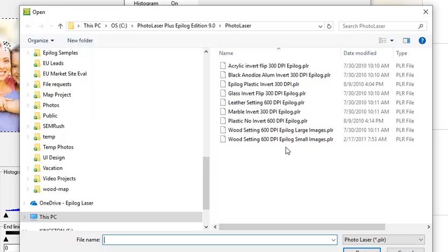Sort files by Date modified column
The width and height of the screenshot is (448, 252).
[359, 53]
